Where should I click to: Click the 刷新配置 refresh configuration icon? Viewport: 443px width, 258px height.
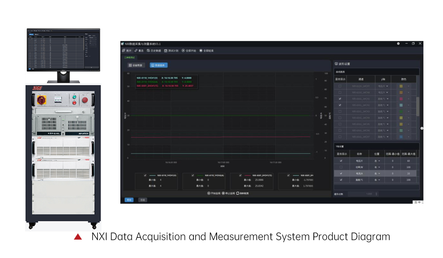[238, 193]
